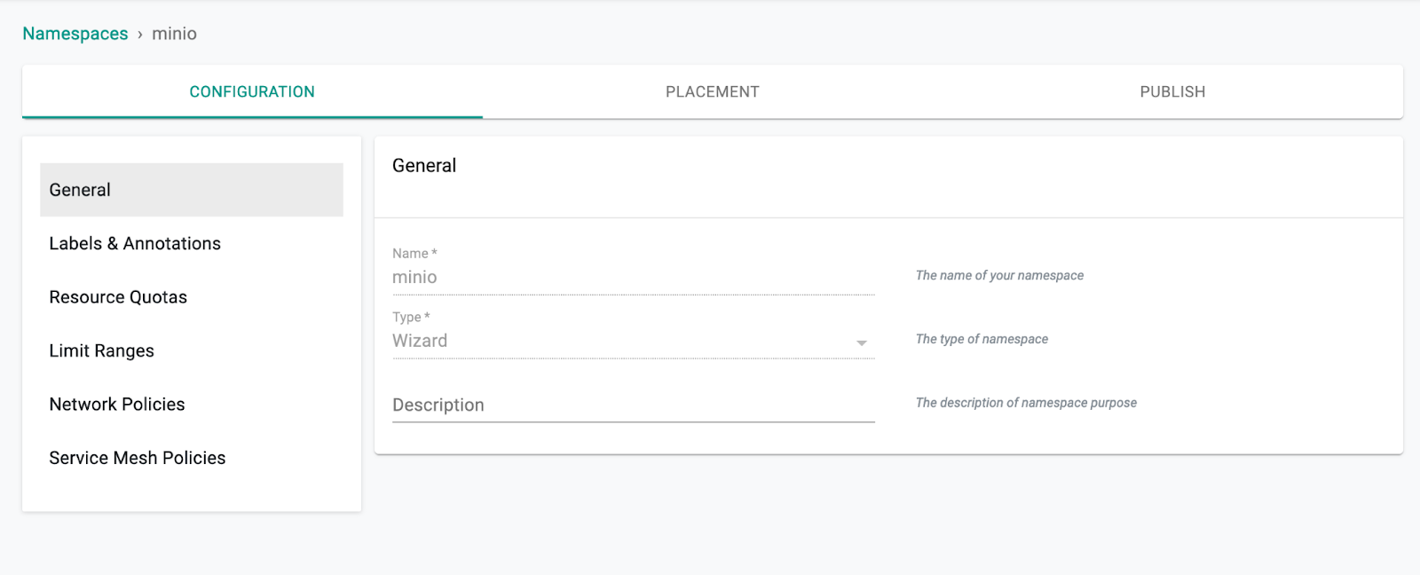Go back via the Namespaces breadcrumb link
The height and width of the screenshot is (575, 1420).
(x=75, y=34)
